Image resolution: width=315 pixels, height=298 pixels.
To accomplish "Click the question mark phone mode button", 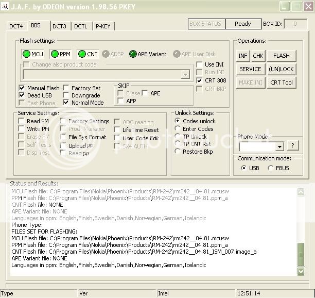I will tap(293, 145).
